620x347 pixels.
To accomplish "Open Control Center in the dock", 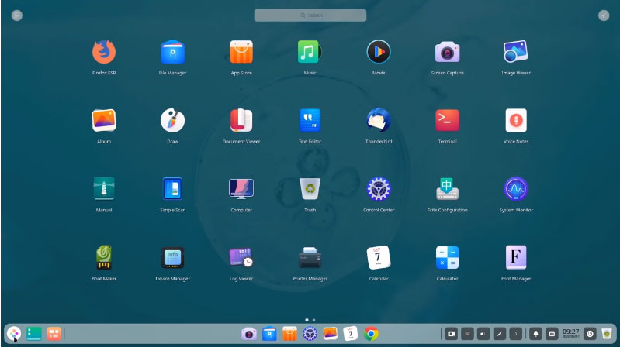I will pyautogui.click(x=310, y=334).
